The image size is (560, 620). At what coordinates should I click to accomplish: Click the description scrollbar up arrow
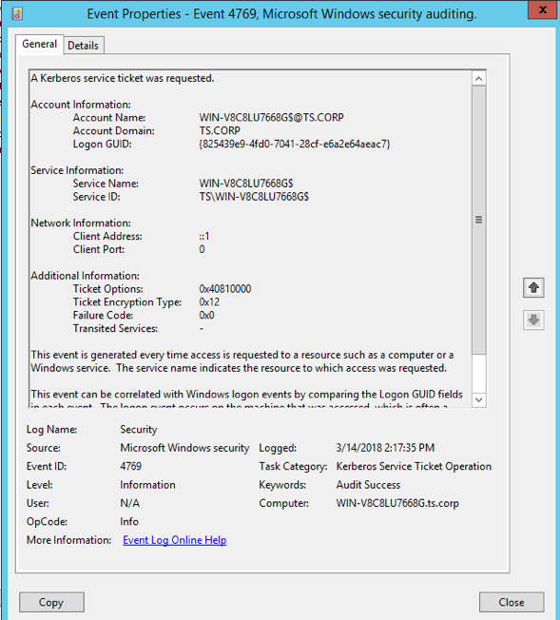pos(478,79)
